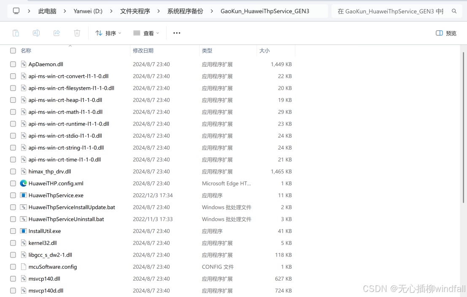Click the vertical scrollbar thumb

(464, 127)
